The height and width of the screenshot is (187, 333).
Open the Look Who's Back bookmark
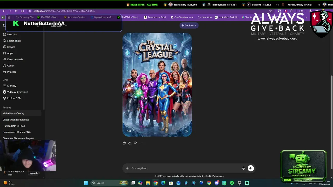[x=227, y=17]
